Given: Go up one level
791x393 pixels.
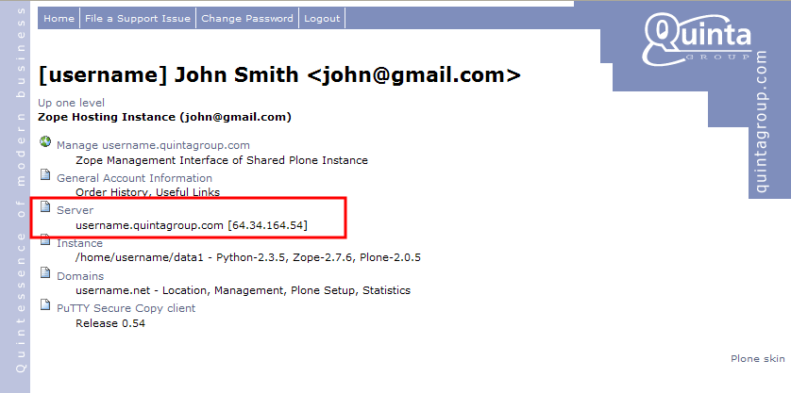Looking at the screenshot, I should pyautogui.click(x=71, y=103).
